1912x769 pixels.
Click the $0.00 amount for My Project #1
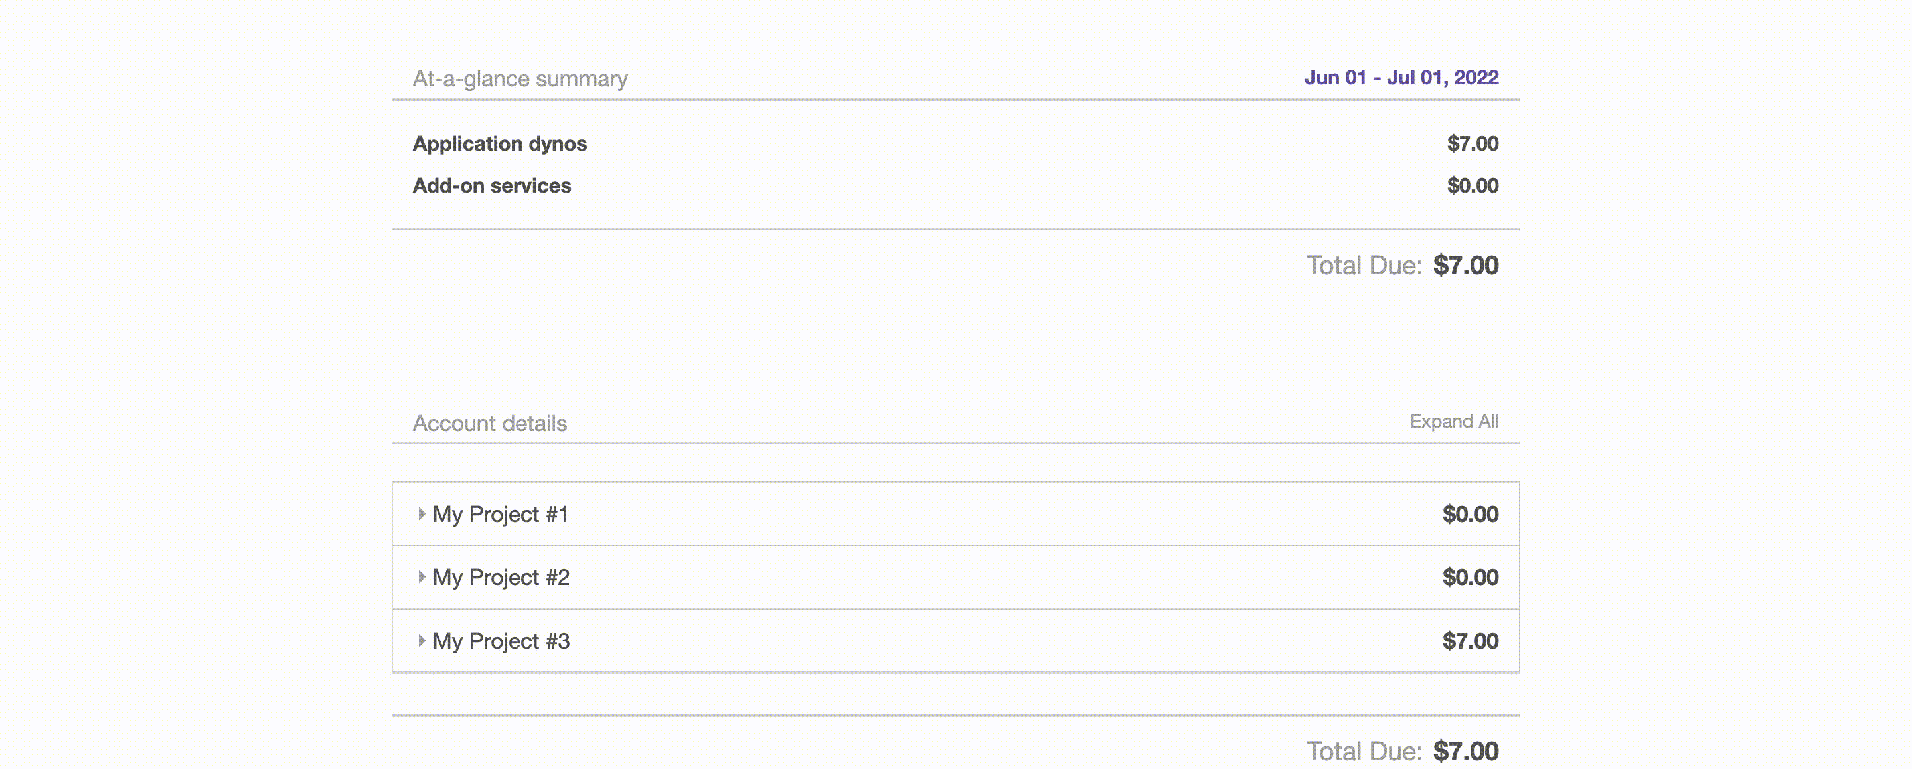[1470, 513]
